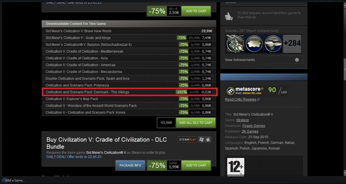Image resolution: width=346 pixels, height=184 pixels.
Task: Click the Apple Mac platform icon
Action: 208,139
